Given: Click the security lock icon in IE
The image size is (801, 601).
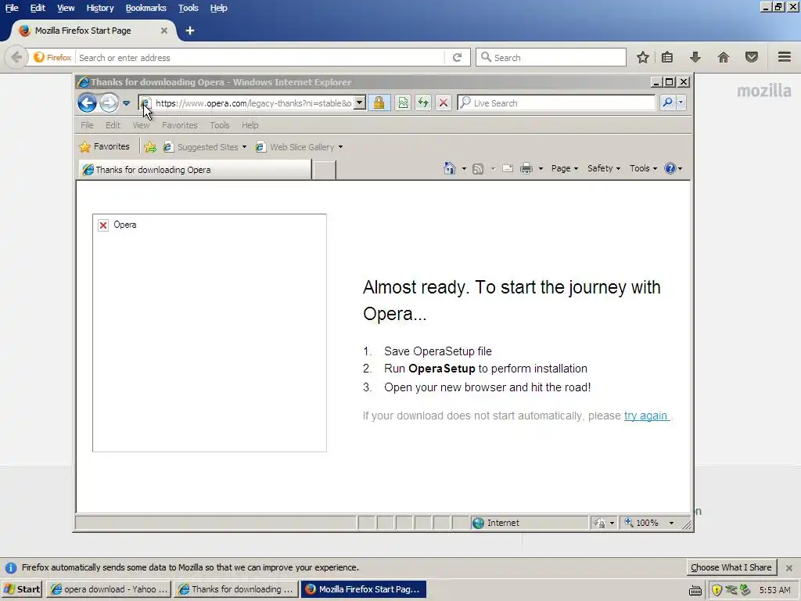Looking at the screenshot, I should coord(379,103).
